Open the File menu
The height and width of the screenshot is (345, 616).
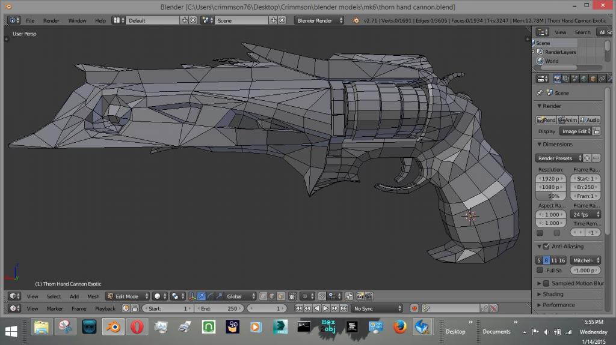pyautogui.click(x=30, y=20)
